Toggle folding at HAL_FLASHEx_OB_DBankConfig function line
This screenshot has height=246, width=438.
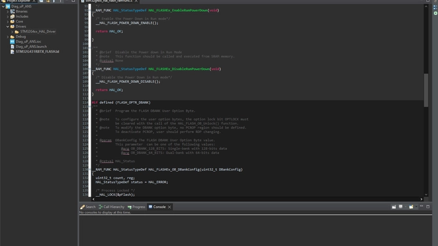coord(90,169)
